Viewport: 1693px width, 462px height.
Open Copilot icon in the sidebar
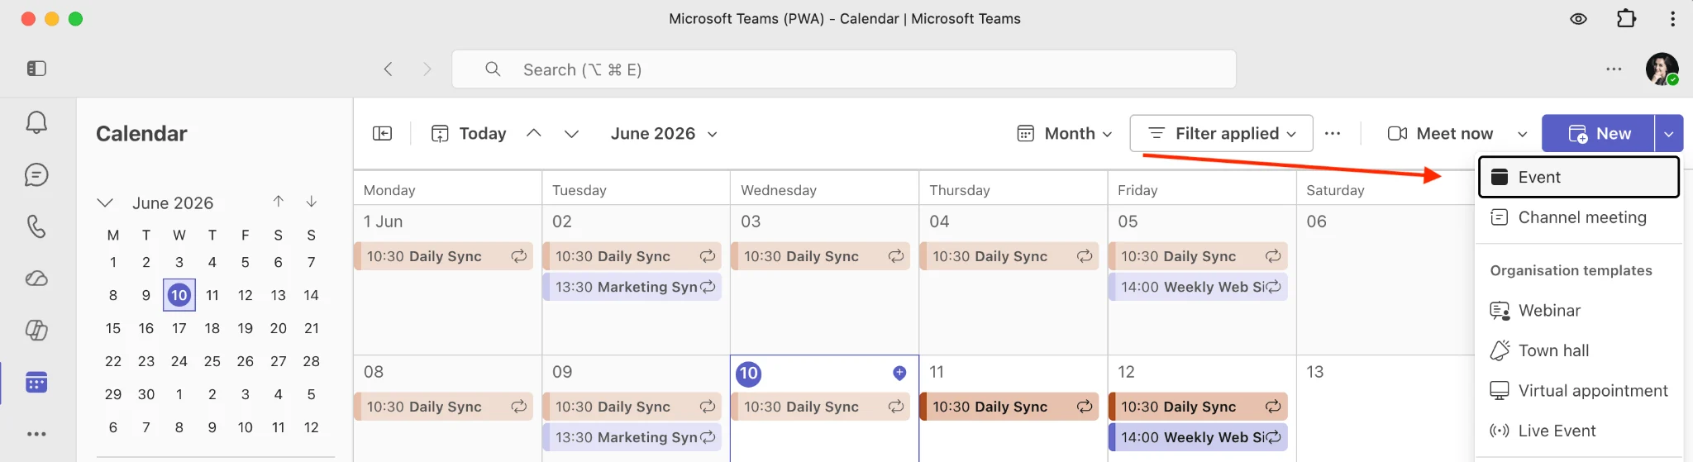point(36,331)
